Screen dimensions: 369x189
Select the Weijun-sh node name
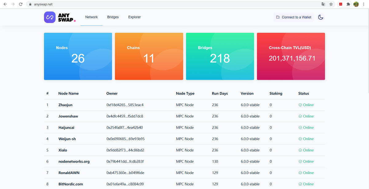(67, 139)
